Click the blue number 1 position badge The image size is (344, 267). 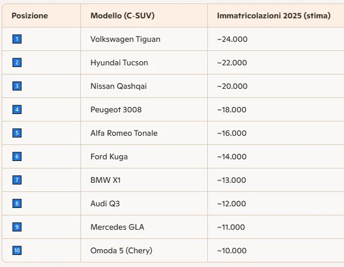coord(17,39)
